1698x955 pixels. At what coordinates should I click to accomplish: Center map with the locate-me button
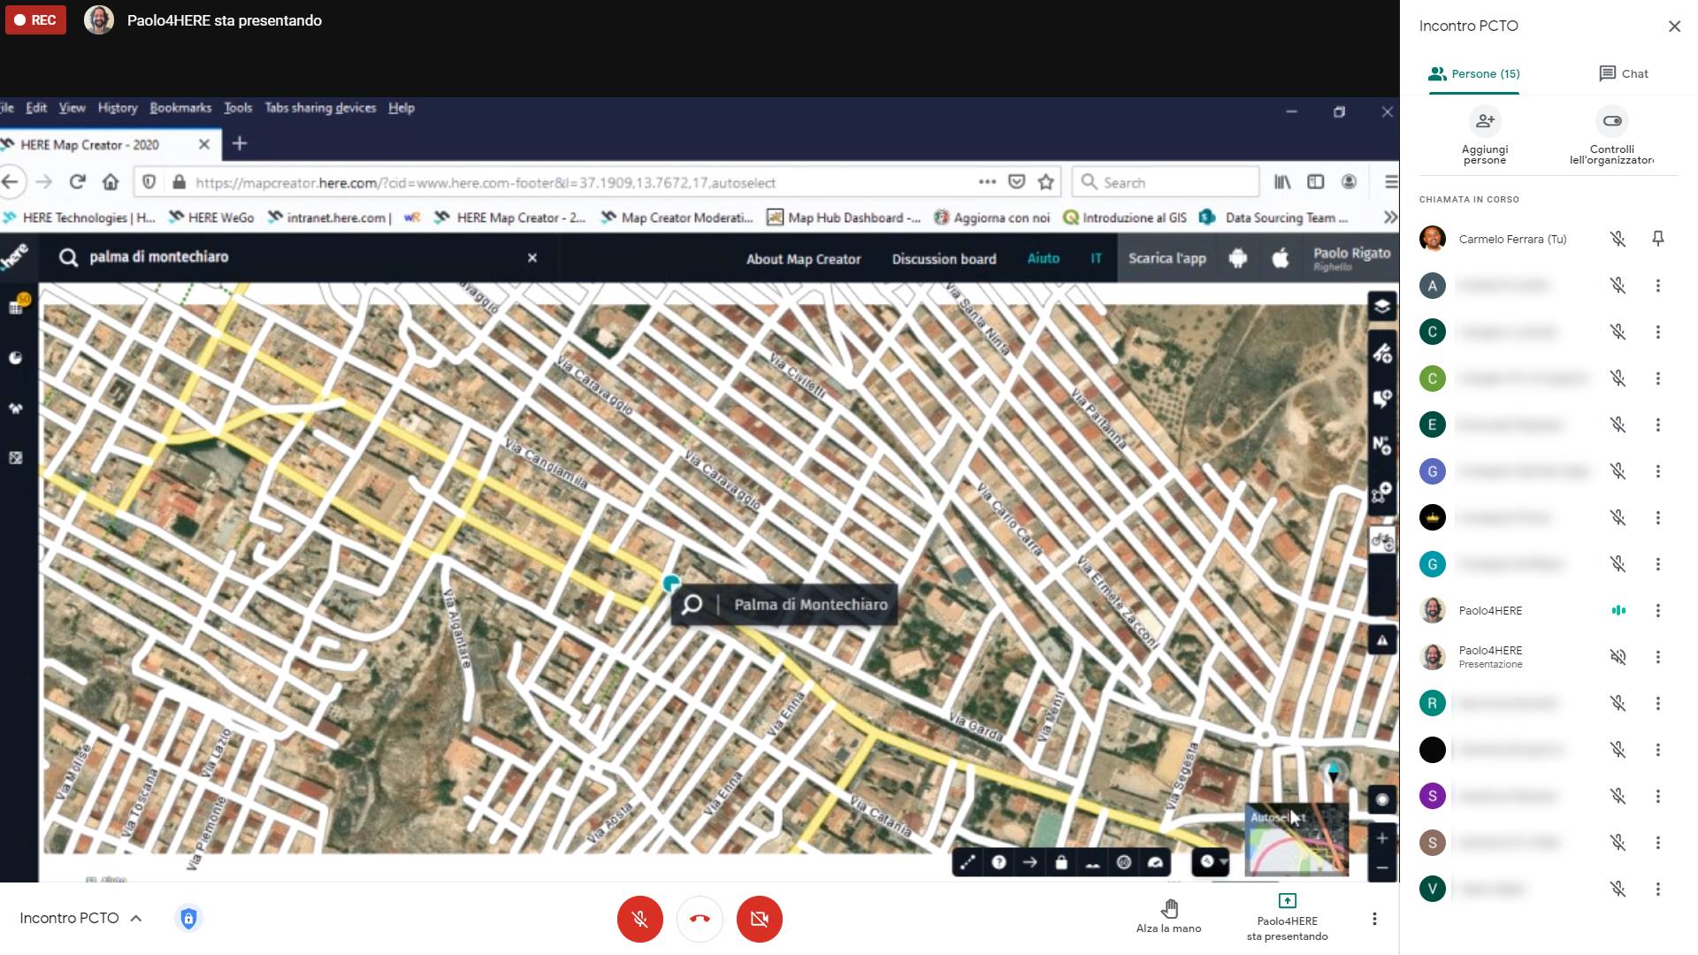tap(1381, 799)
